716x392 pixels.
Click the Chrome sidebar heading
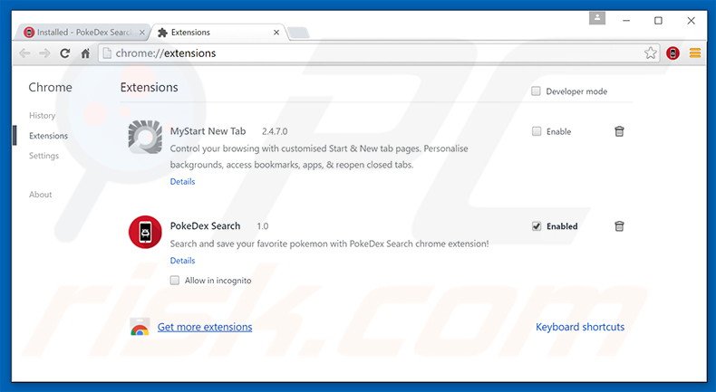tap(50, 87)
